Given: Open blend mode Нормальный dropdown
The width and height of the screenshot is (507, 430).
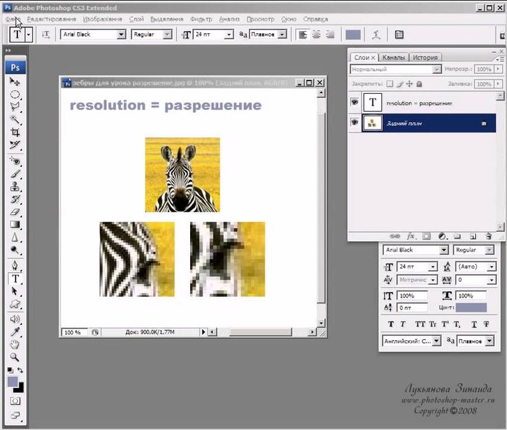Looking at the screenshot, I should 437,69.
